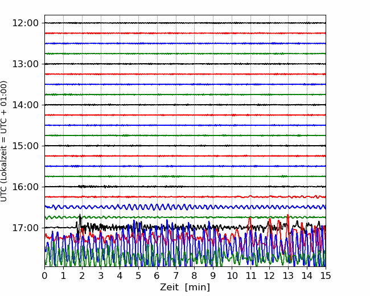Image resolution: width=370 pixels, height=296 pixels.
Task: Click the x-axis tick label 1
Action: (x=63, y=276)
